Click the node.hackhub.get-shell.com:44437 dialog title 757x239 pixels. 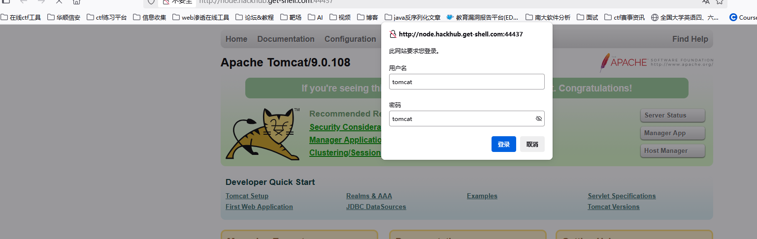[461, 34]
